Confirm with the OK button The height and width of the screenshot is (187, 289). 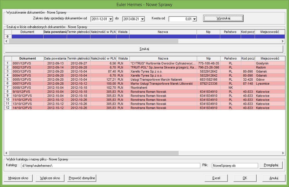point(245,178)
